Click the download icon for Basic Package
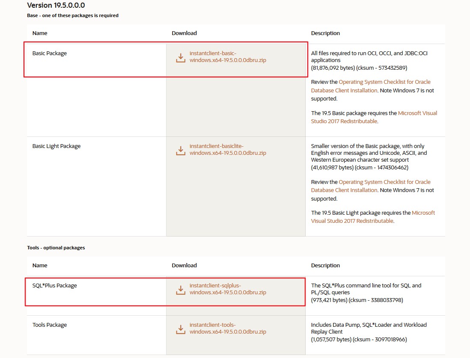The width and height of the screenshot is (470, 358). pos(180,56)
